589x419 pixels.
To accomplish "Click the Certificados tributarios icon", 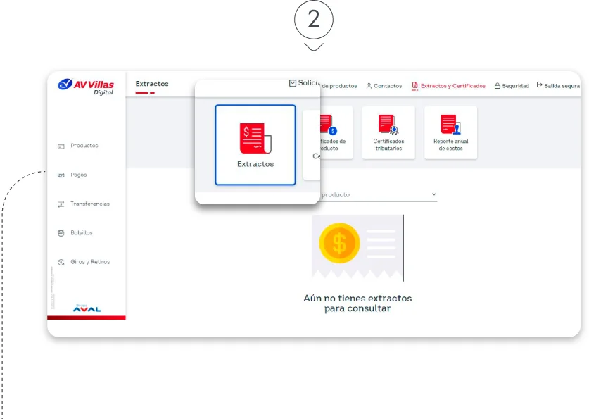I will pyautogui.click(x=388, y=124).
